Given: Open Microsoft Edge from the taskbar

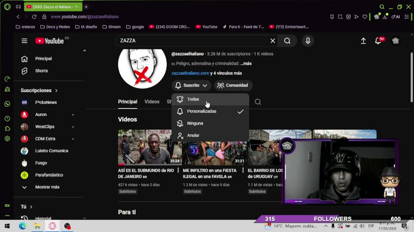Looking at the screenshot, I should (x=22, y=226).
